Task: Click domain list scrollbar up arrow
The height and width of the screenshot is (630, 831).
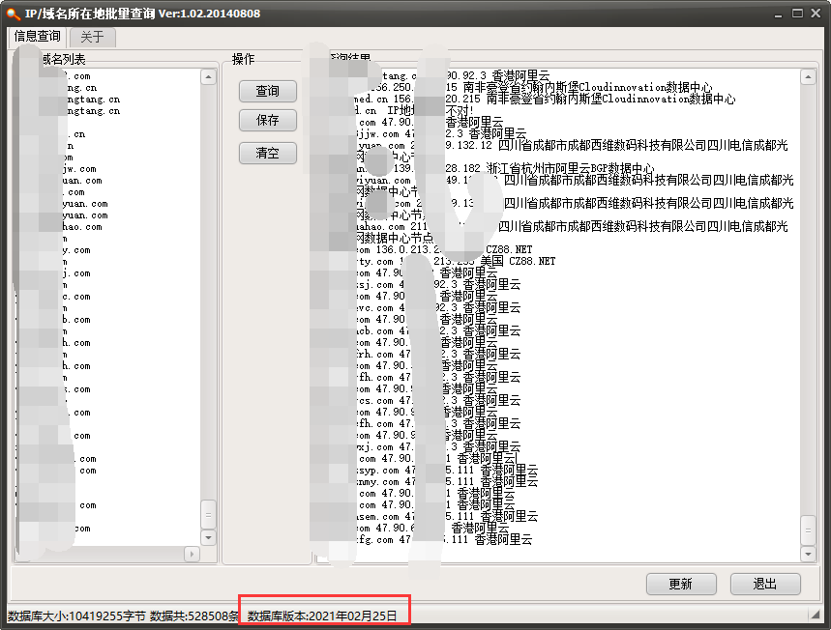Action: tap(208, 77)
